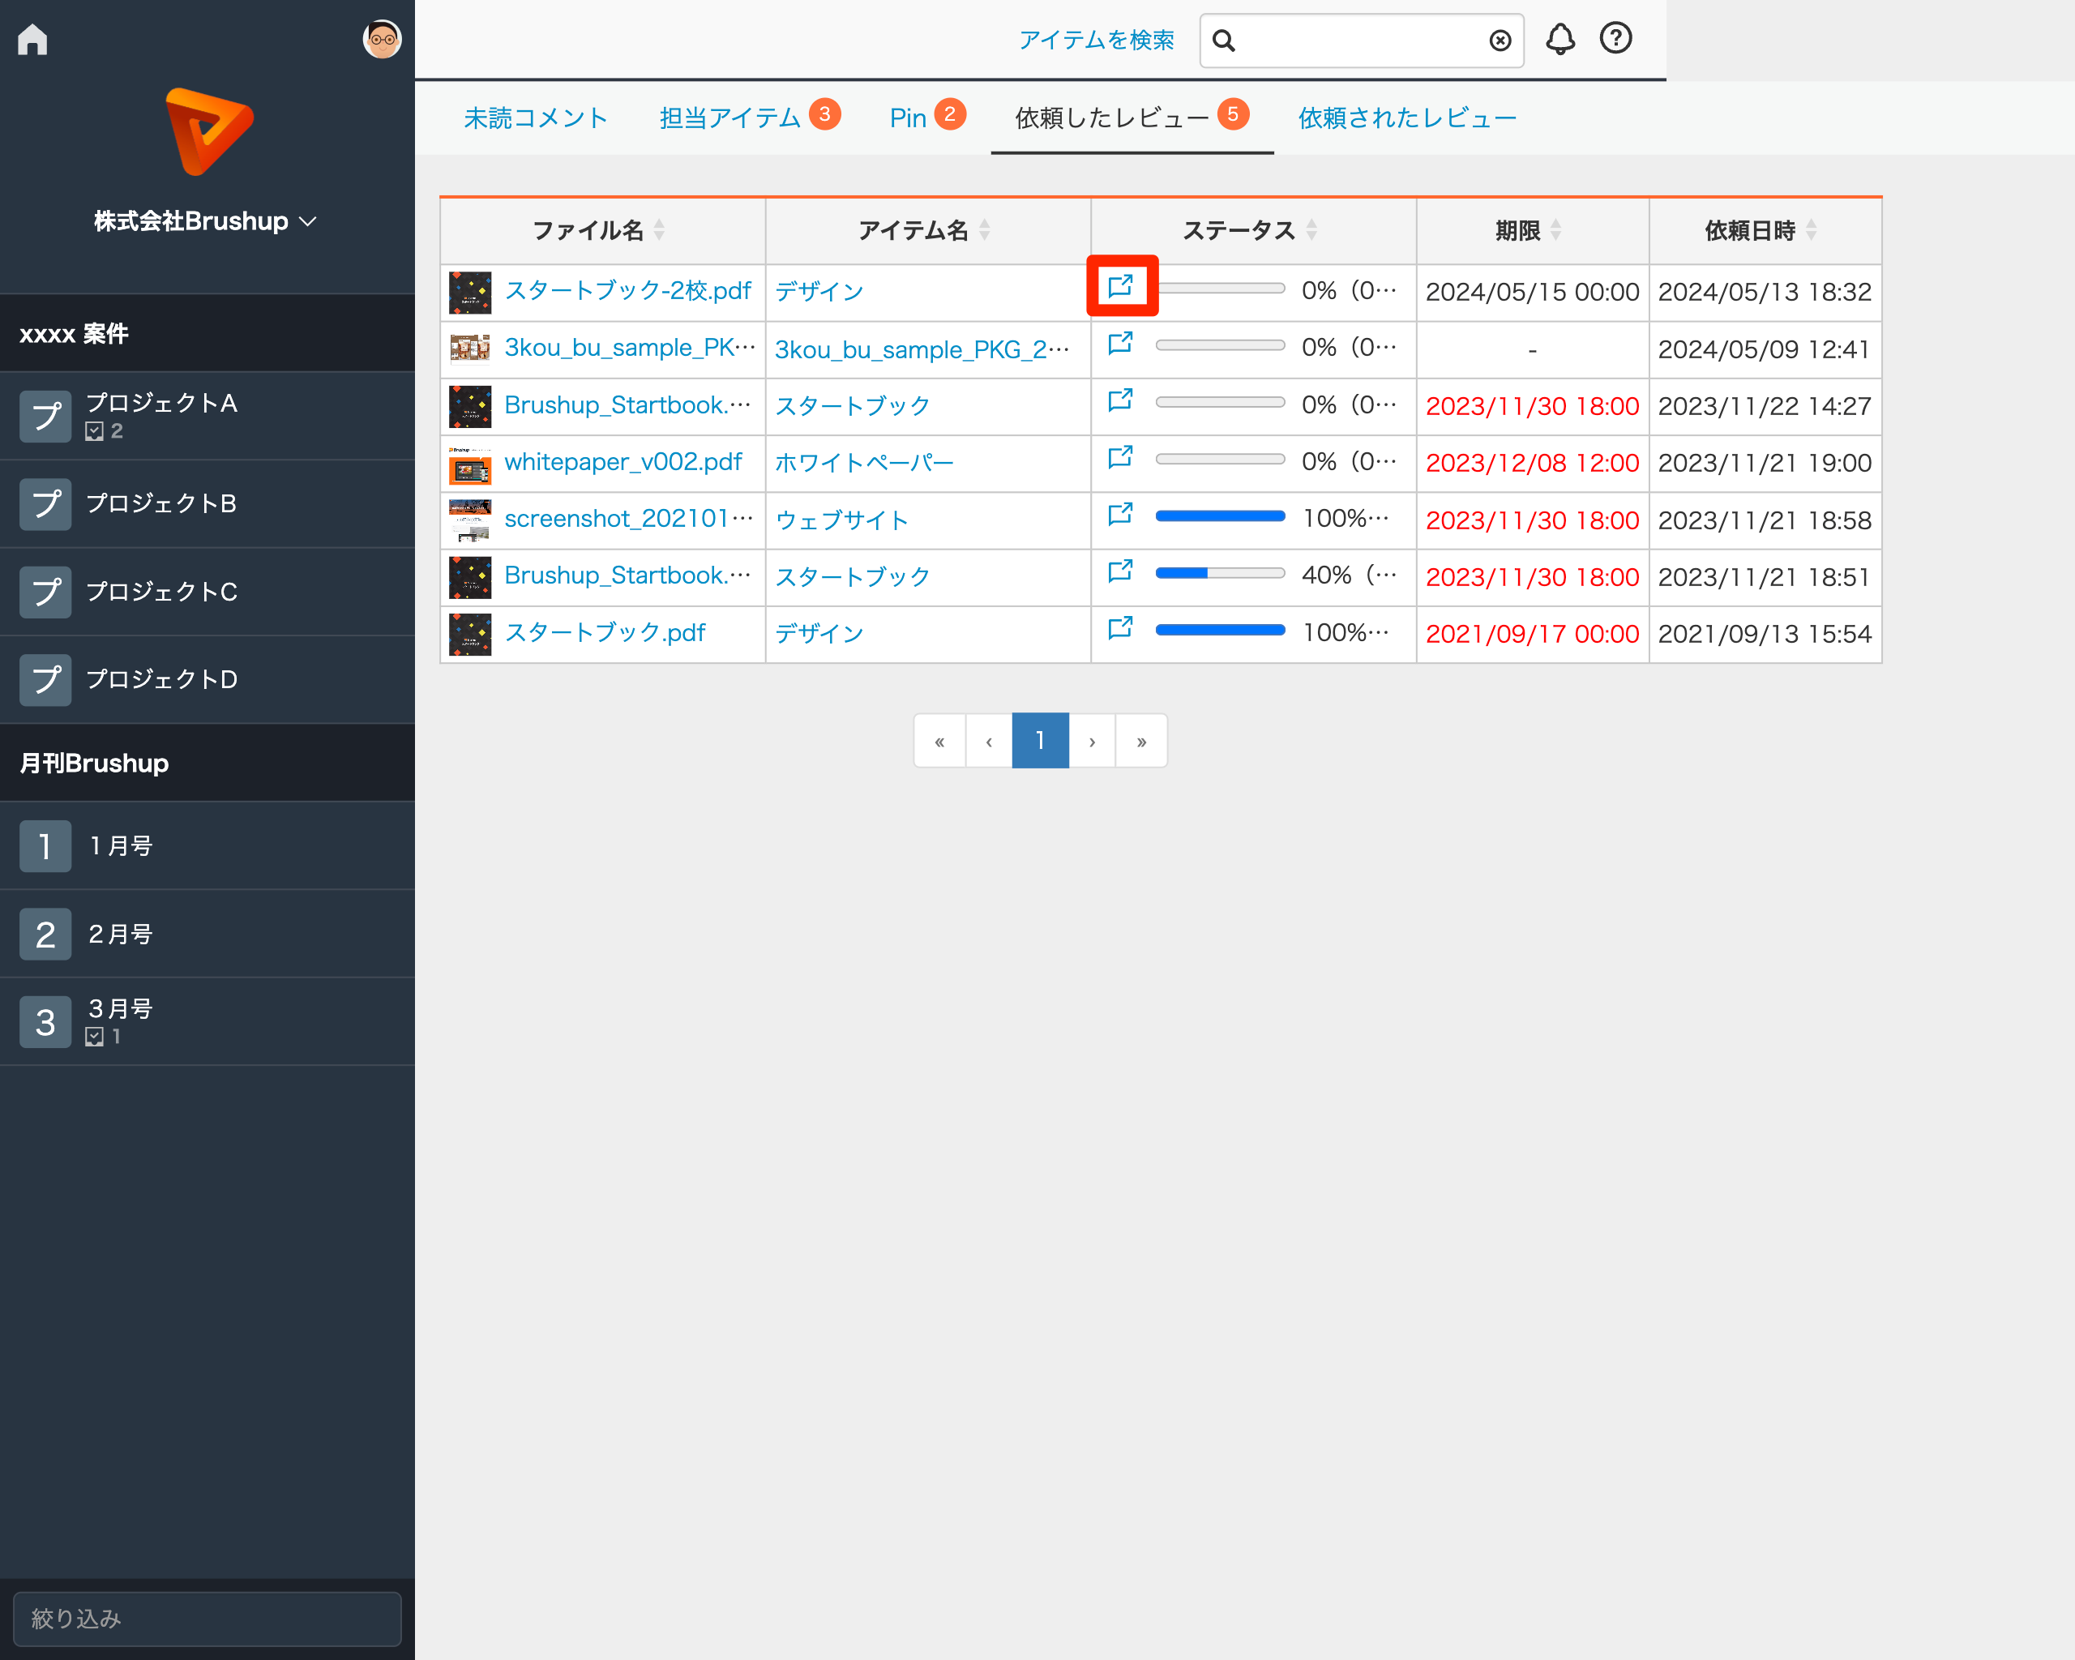Switch to 担当アイテム tab
The height and width of the screenshot is (1660, 2075).
(729, 118)
